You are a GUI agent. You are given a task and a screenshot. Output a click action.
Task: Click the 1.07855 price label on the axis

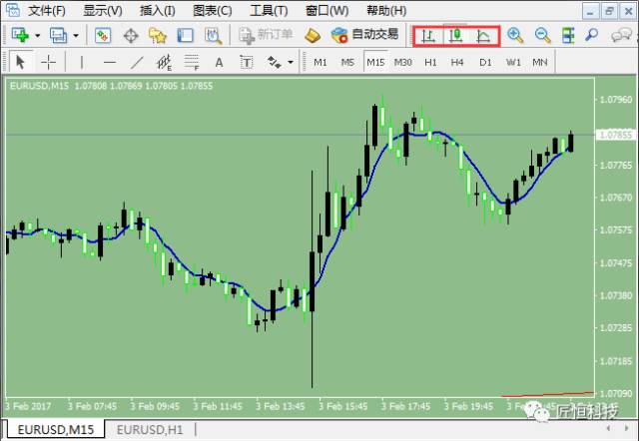(x=615, y=135)
